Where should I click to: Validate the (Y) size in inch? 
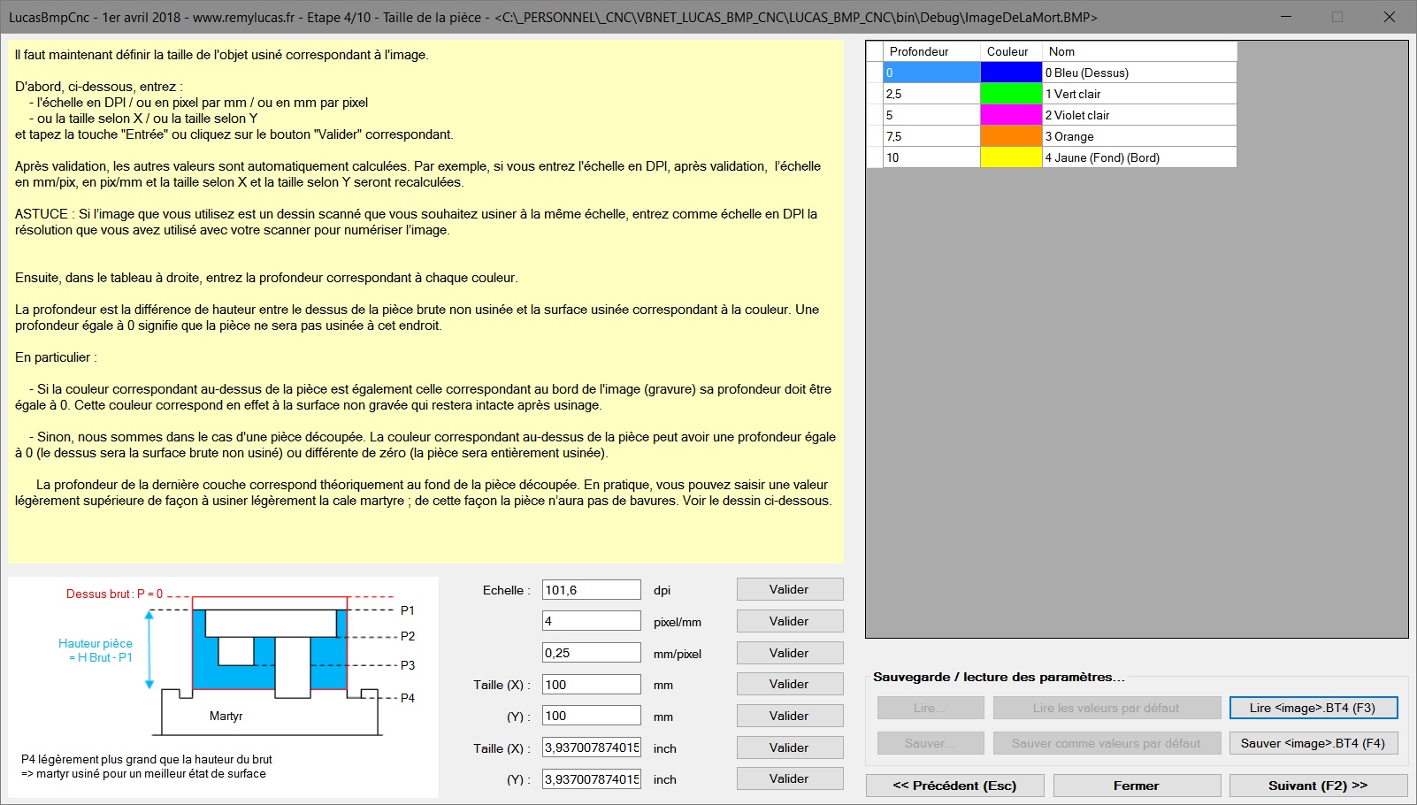(789, 778)
